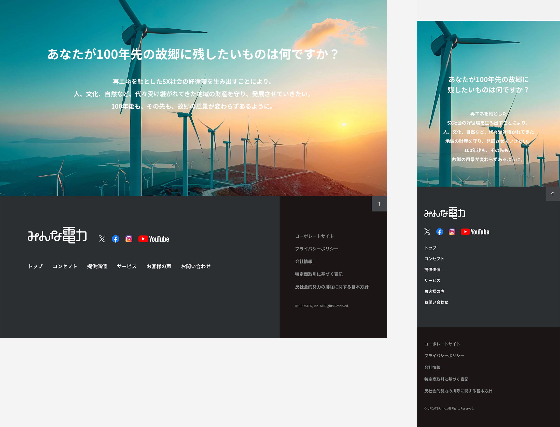
Task: Open コーポレートサイト link in desktop footer
Action: pos(314,236)
